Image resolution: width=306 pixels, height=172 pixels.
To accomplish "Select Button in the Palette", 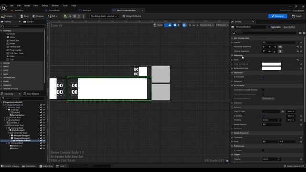I will pos(12,37).
